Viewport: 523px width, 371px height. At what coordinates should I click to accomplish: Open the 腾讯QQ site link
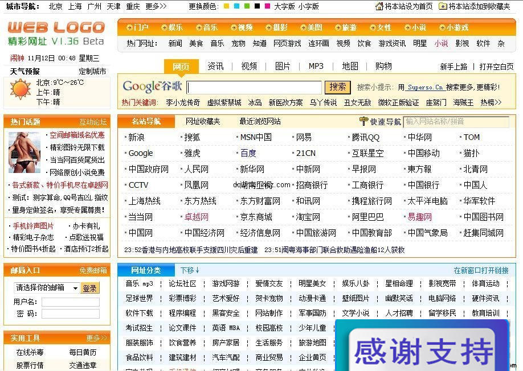tap(366, 137)
